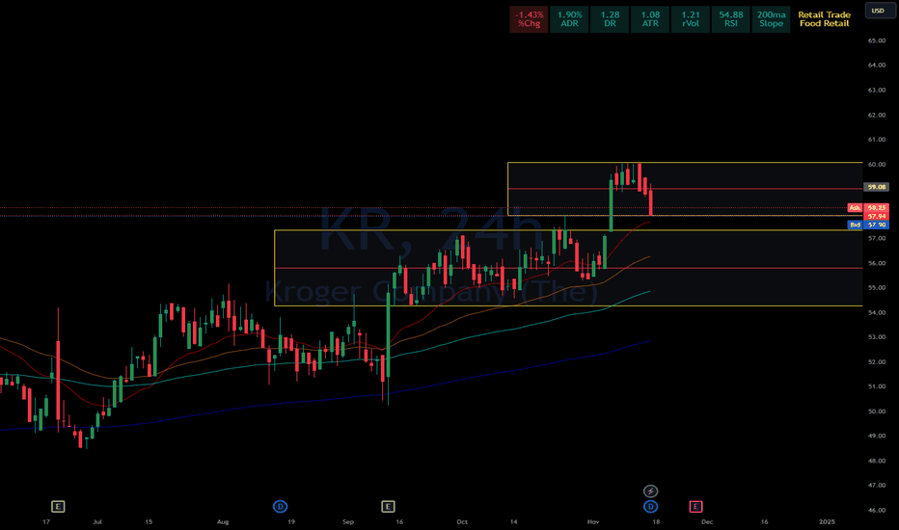Image resolution: width=899 pixels, height=530 pixels.
Task: Open the September green earnings E marker
Action: tap(388, 507)
